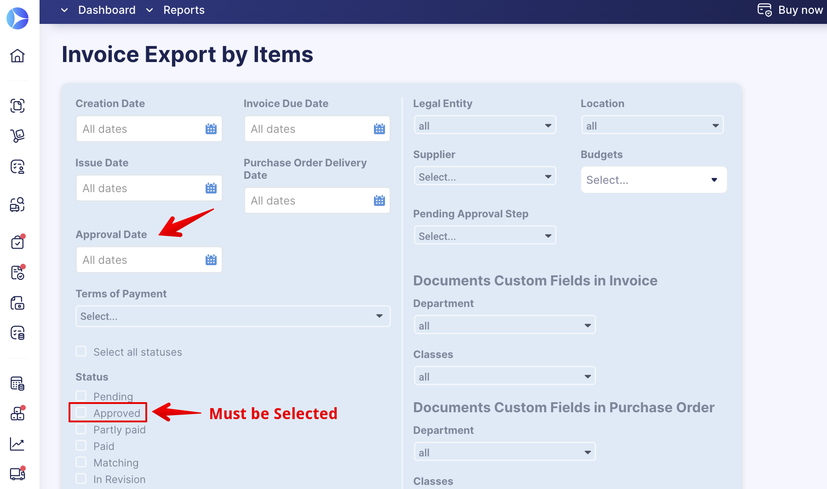Click the Invoice Due Date field
The height and width of the screenshot is (489, 827).
317,129
